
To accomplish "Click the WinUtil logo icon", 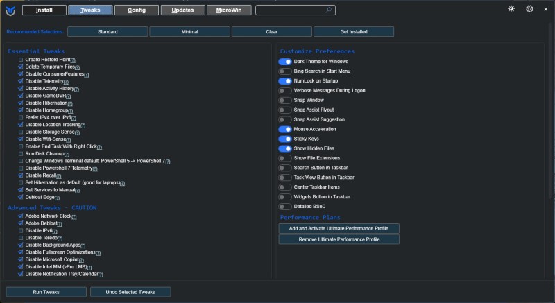I will coord(10,10).
